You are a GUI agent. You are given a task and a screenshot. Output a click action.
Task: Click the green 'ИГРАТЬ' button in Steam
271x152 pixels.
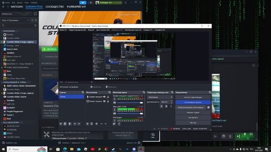50,49
